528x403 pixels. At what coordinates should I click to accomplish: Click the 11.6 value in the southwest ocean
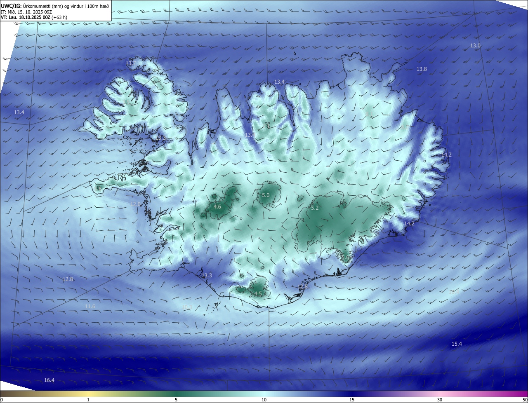tap(90, 306)
